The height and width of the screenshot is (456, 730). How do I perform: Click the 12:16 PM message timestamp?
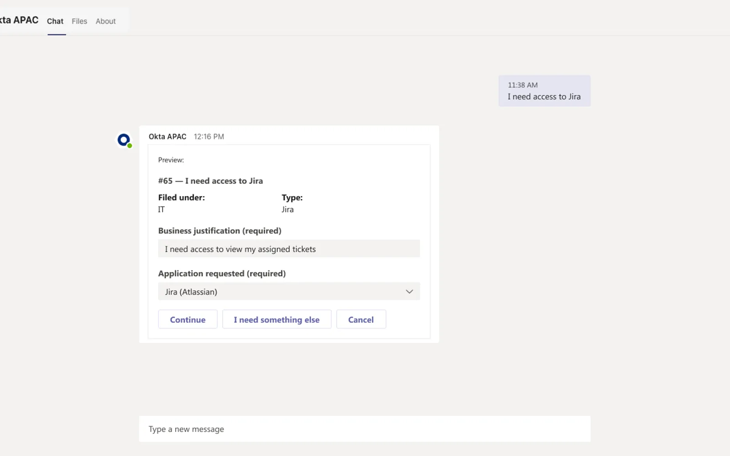209,136
